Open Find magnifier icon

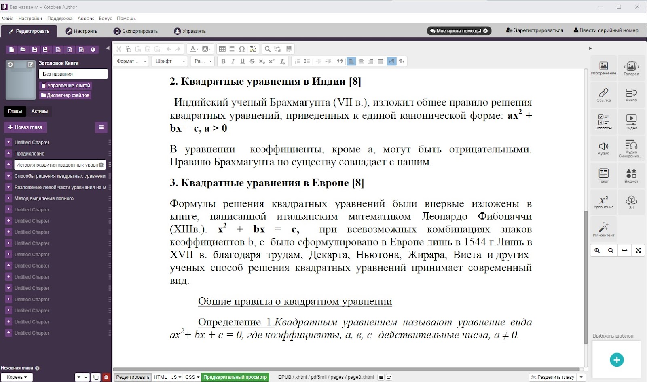point(268,49)
